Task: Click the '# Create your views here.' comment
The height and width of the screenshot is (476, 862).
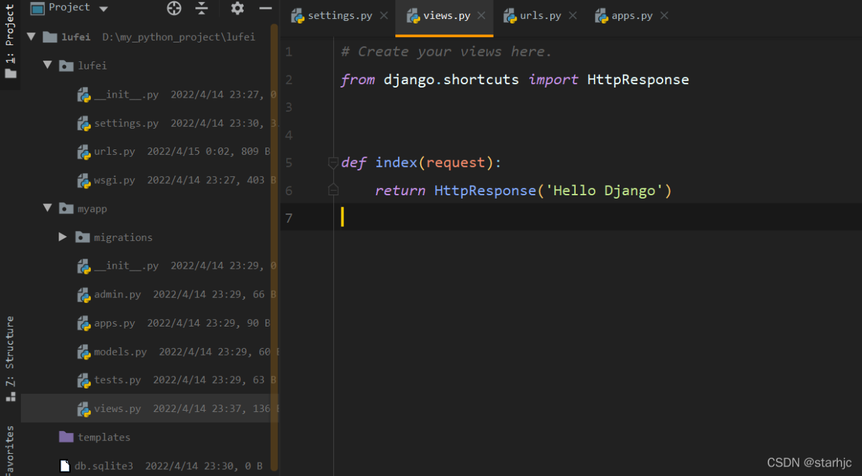Action: click(446, 52)
